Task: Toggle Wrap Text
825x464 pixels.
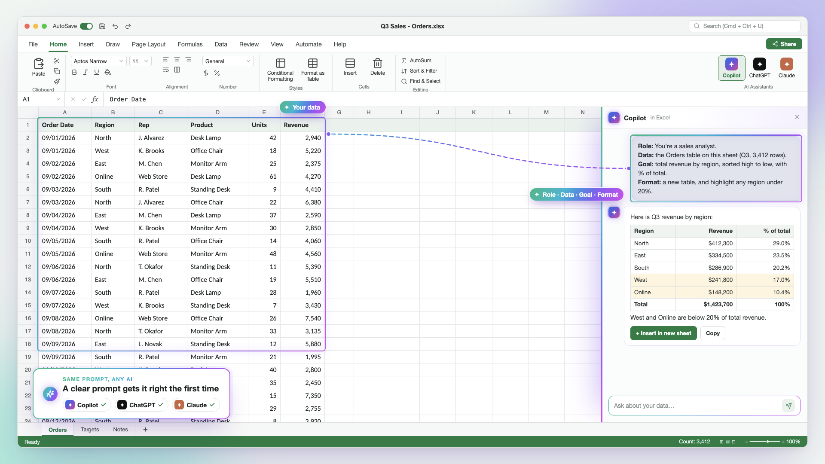Action: (x=166, y=70)
